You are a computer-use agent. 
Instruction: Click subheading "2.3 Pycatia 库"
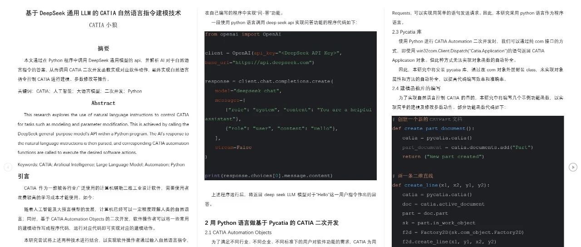407,32
